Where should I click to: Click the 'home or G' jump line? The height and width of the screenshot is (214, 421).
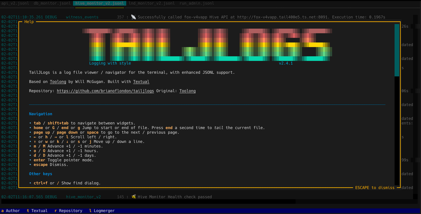147,128
